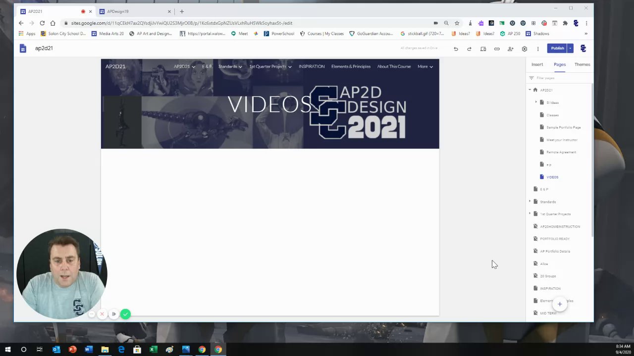Open Media Arts 20 bookmark
This screenshot has width=634, height=356.
click(x=107, y=34)
